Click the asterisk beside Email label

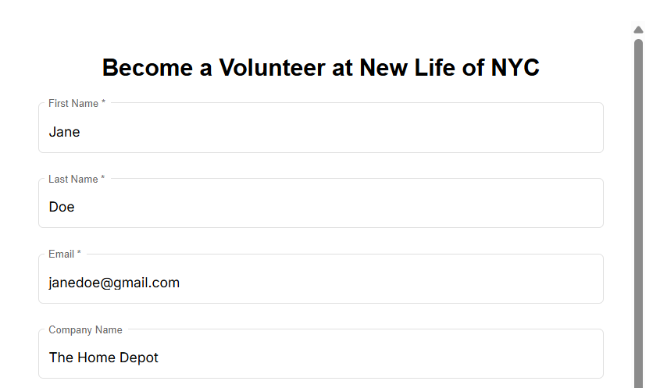pyautogui.click(x=79, y=254)
